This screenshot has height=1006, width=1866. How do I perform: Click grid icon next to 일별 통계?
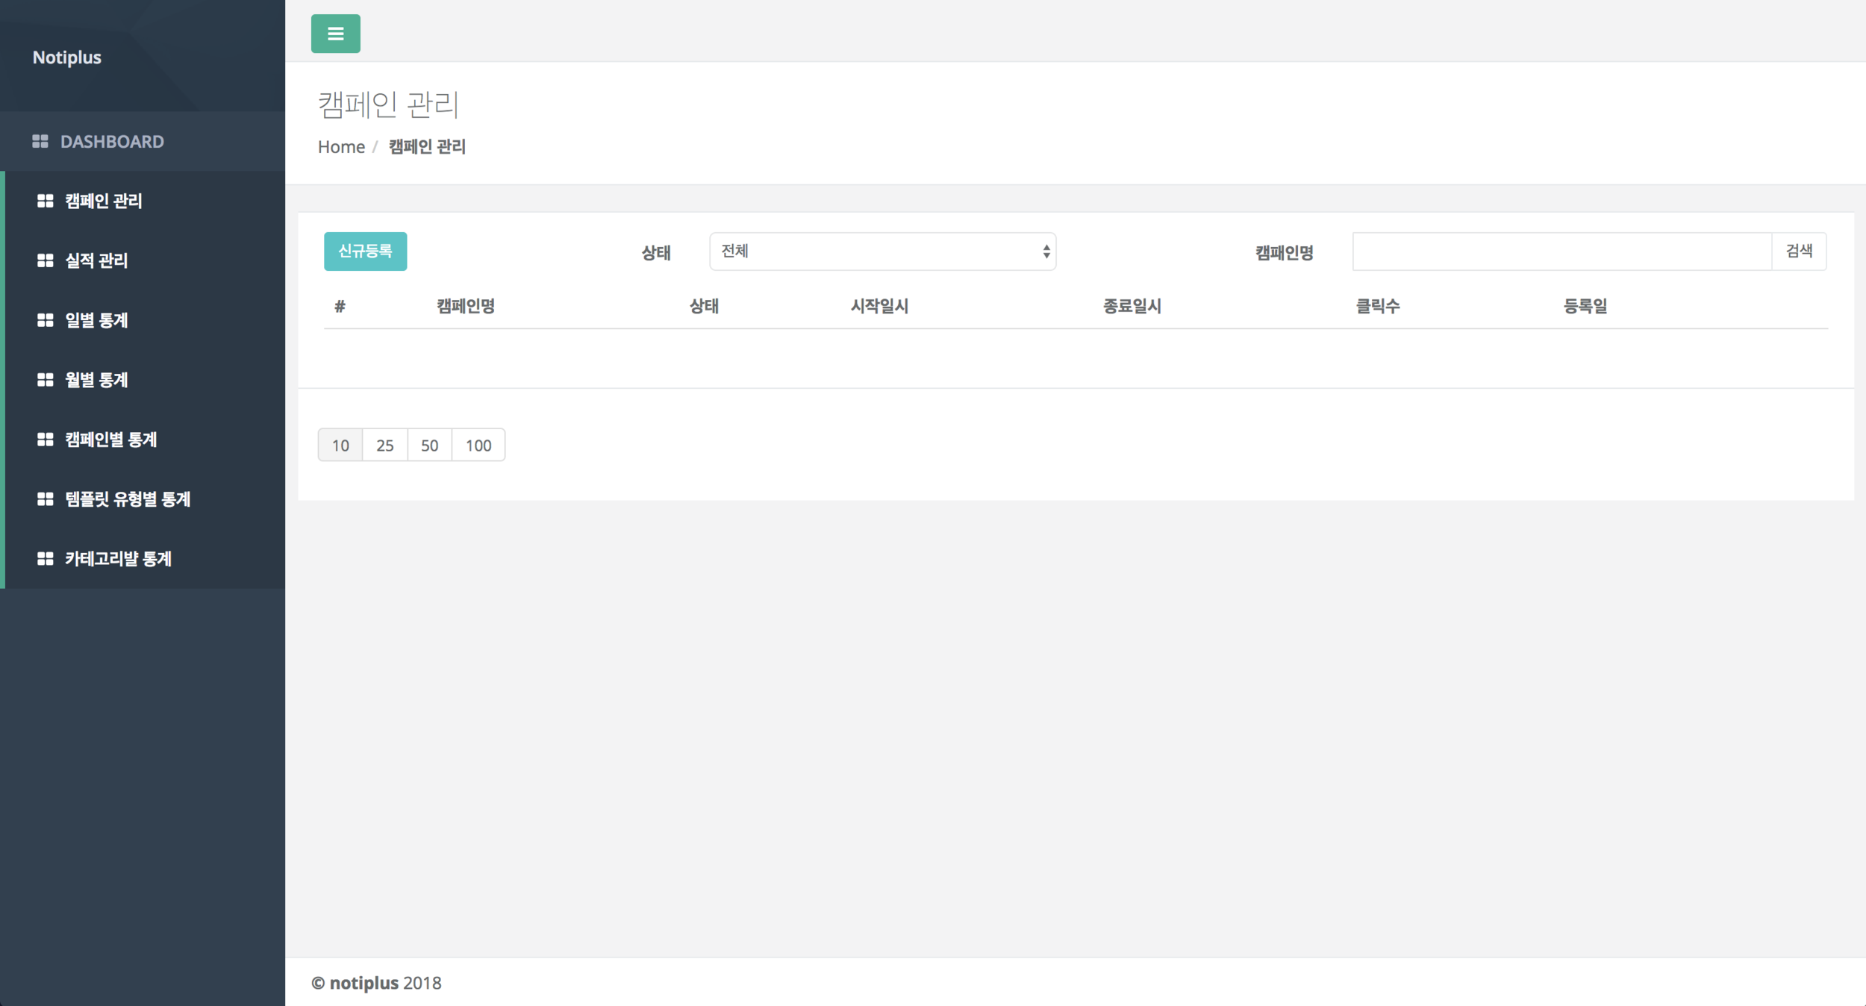(x=46, y=320)
